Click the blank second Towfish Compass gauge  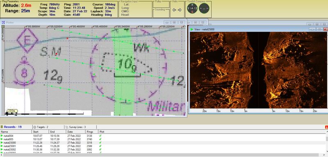point(204,8)
